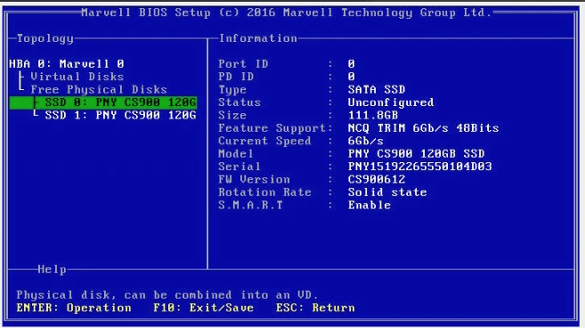Click the branch connector beside Free Physical Disks
This screenshot has height=328, width=585.
pos(22,87)
